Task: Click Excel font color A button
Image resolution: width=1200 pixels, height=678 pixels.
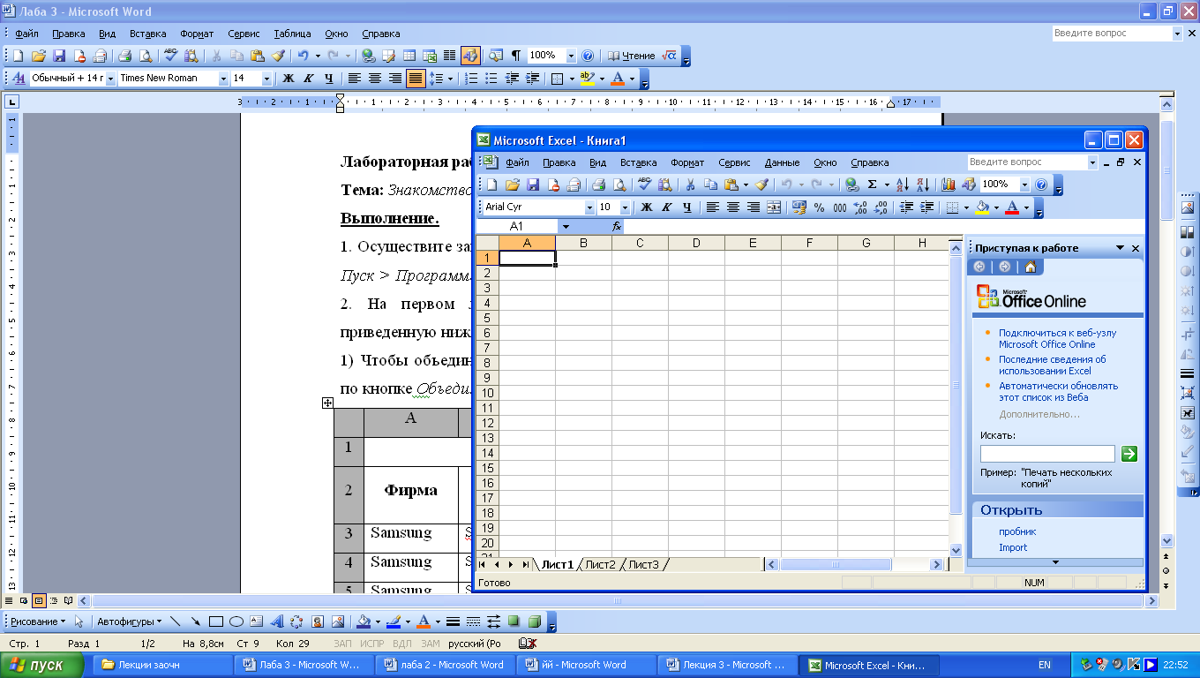Action: 1012,207
